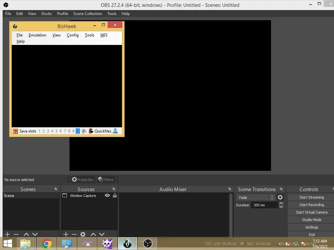The image size is (334, 250).
Task: Click the highlighted save slot 0 in BizHawk
Action: point(78,131)
